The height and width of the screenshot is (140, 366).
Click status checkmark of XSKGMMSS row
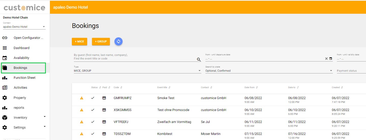(x=93, y=110)
